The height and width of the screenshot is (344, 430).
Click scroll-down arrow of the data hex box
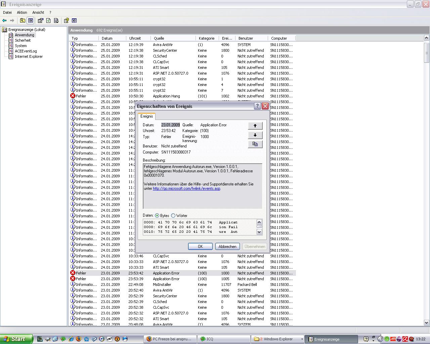pyautogui.click(x=259, y=232)
